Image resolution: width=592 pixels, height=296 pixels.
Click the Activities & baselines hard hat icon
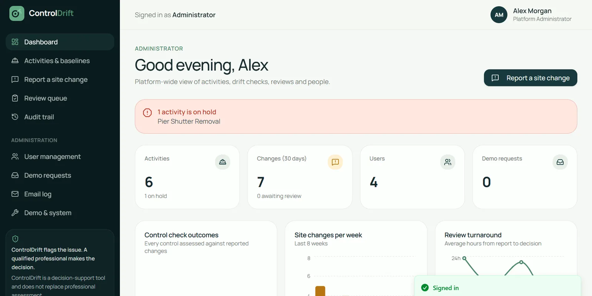coord(15,61)
